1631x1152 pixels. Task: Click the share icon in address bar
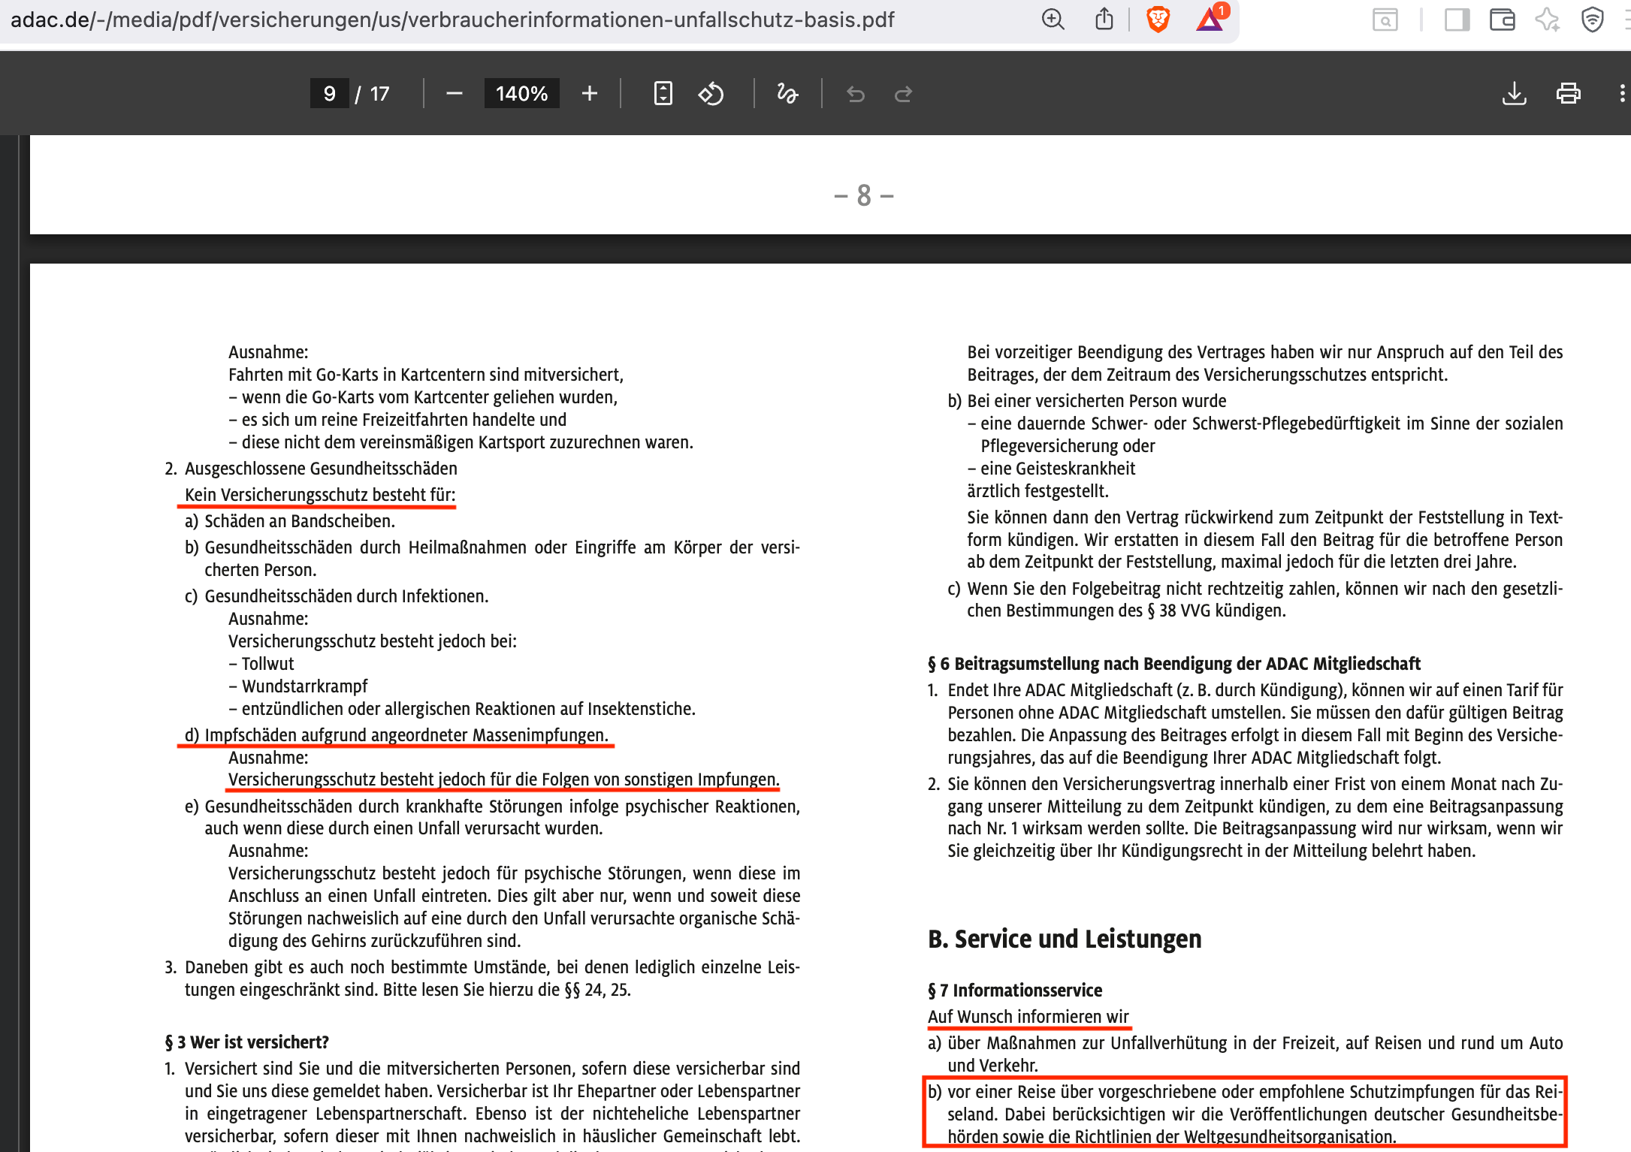(x=1104, y=20)
